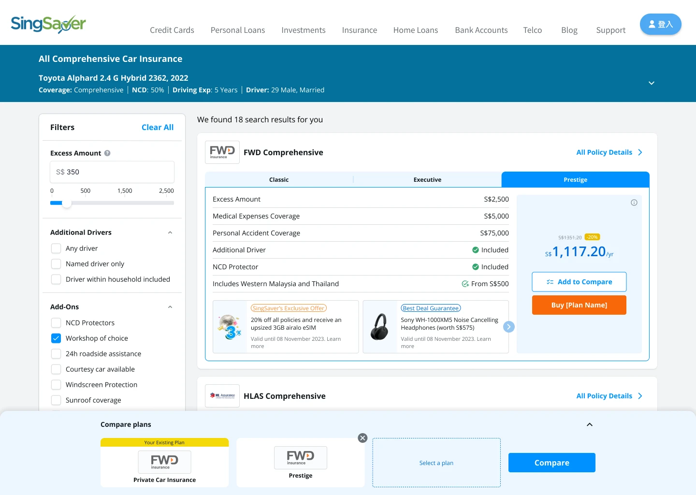
Task: Collapse the Add-Ons filter section
Action: click(170, 307)
